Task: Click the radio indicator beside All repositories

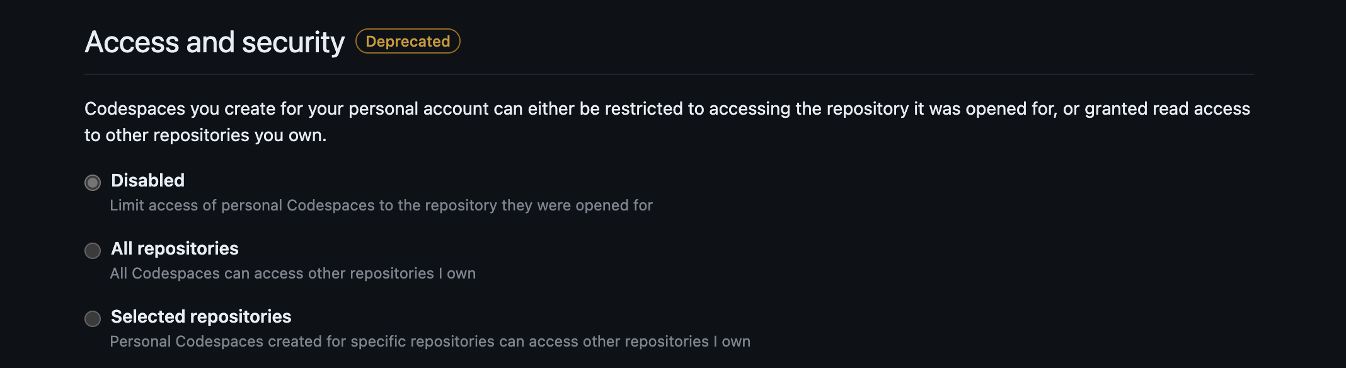Action: pyautogui.click(x=93, y=251)
